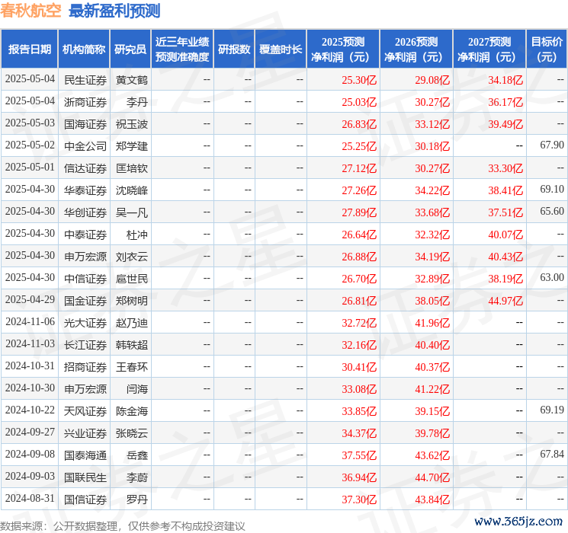This screenshot has width=568, height=533.
Task: Click 华创证券 institution cell
Action: [x=85, y=212]
